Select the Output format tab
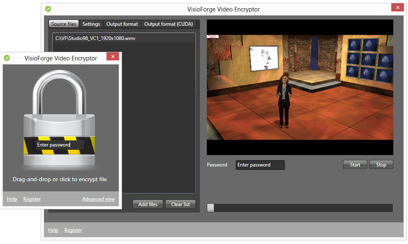 point(122,24)
